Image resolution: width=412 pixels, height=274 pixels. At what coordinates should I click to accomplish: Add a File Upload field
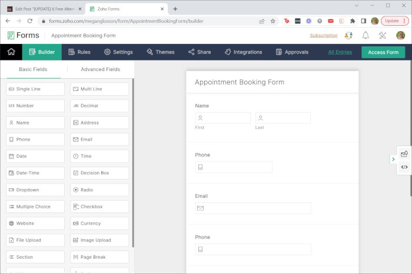coord(35,240)
